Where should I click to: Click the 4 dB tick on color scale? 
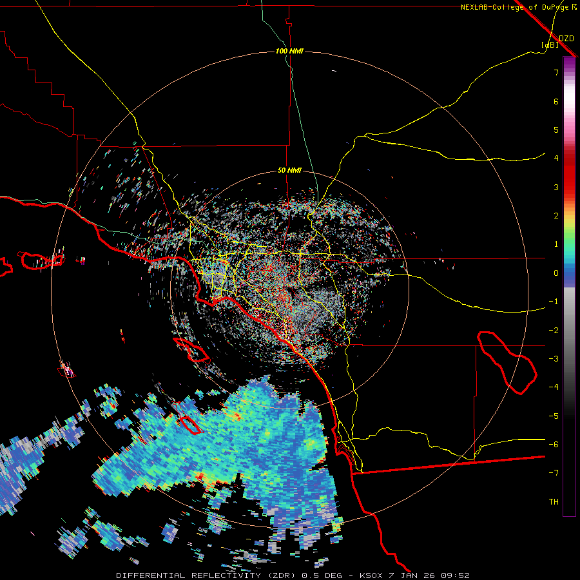pyautogui.click(x=556, y=158)
